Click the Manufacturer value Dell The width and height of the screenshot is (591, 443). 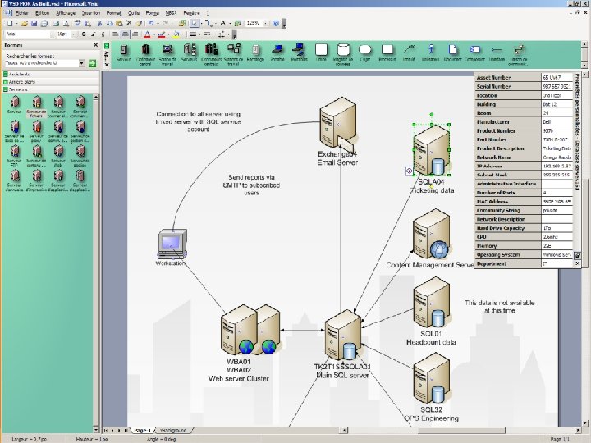(557, 121)
